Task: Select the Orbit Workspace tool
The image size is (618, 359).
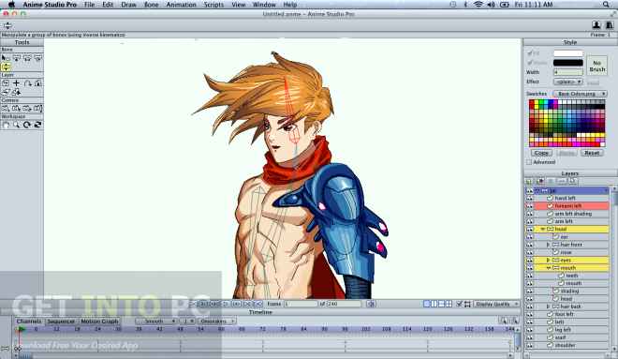Action: (37, 125)
